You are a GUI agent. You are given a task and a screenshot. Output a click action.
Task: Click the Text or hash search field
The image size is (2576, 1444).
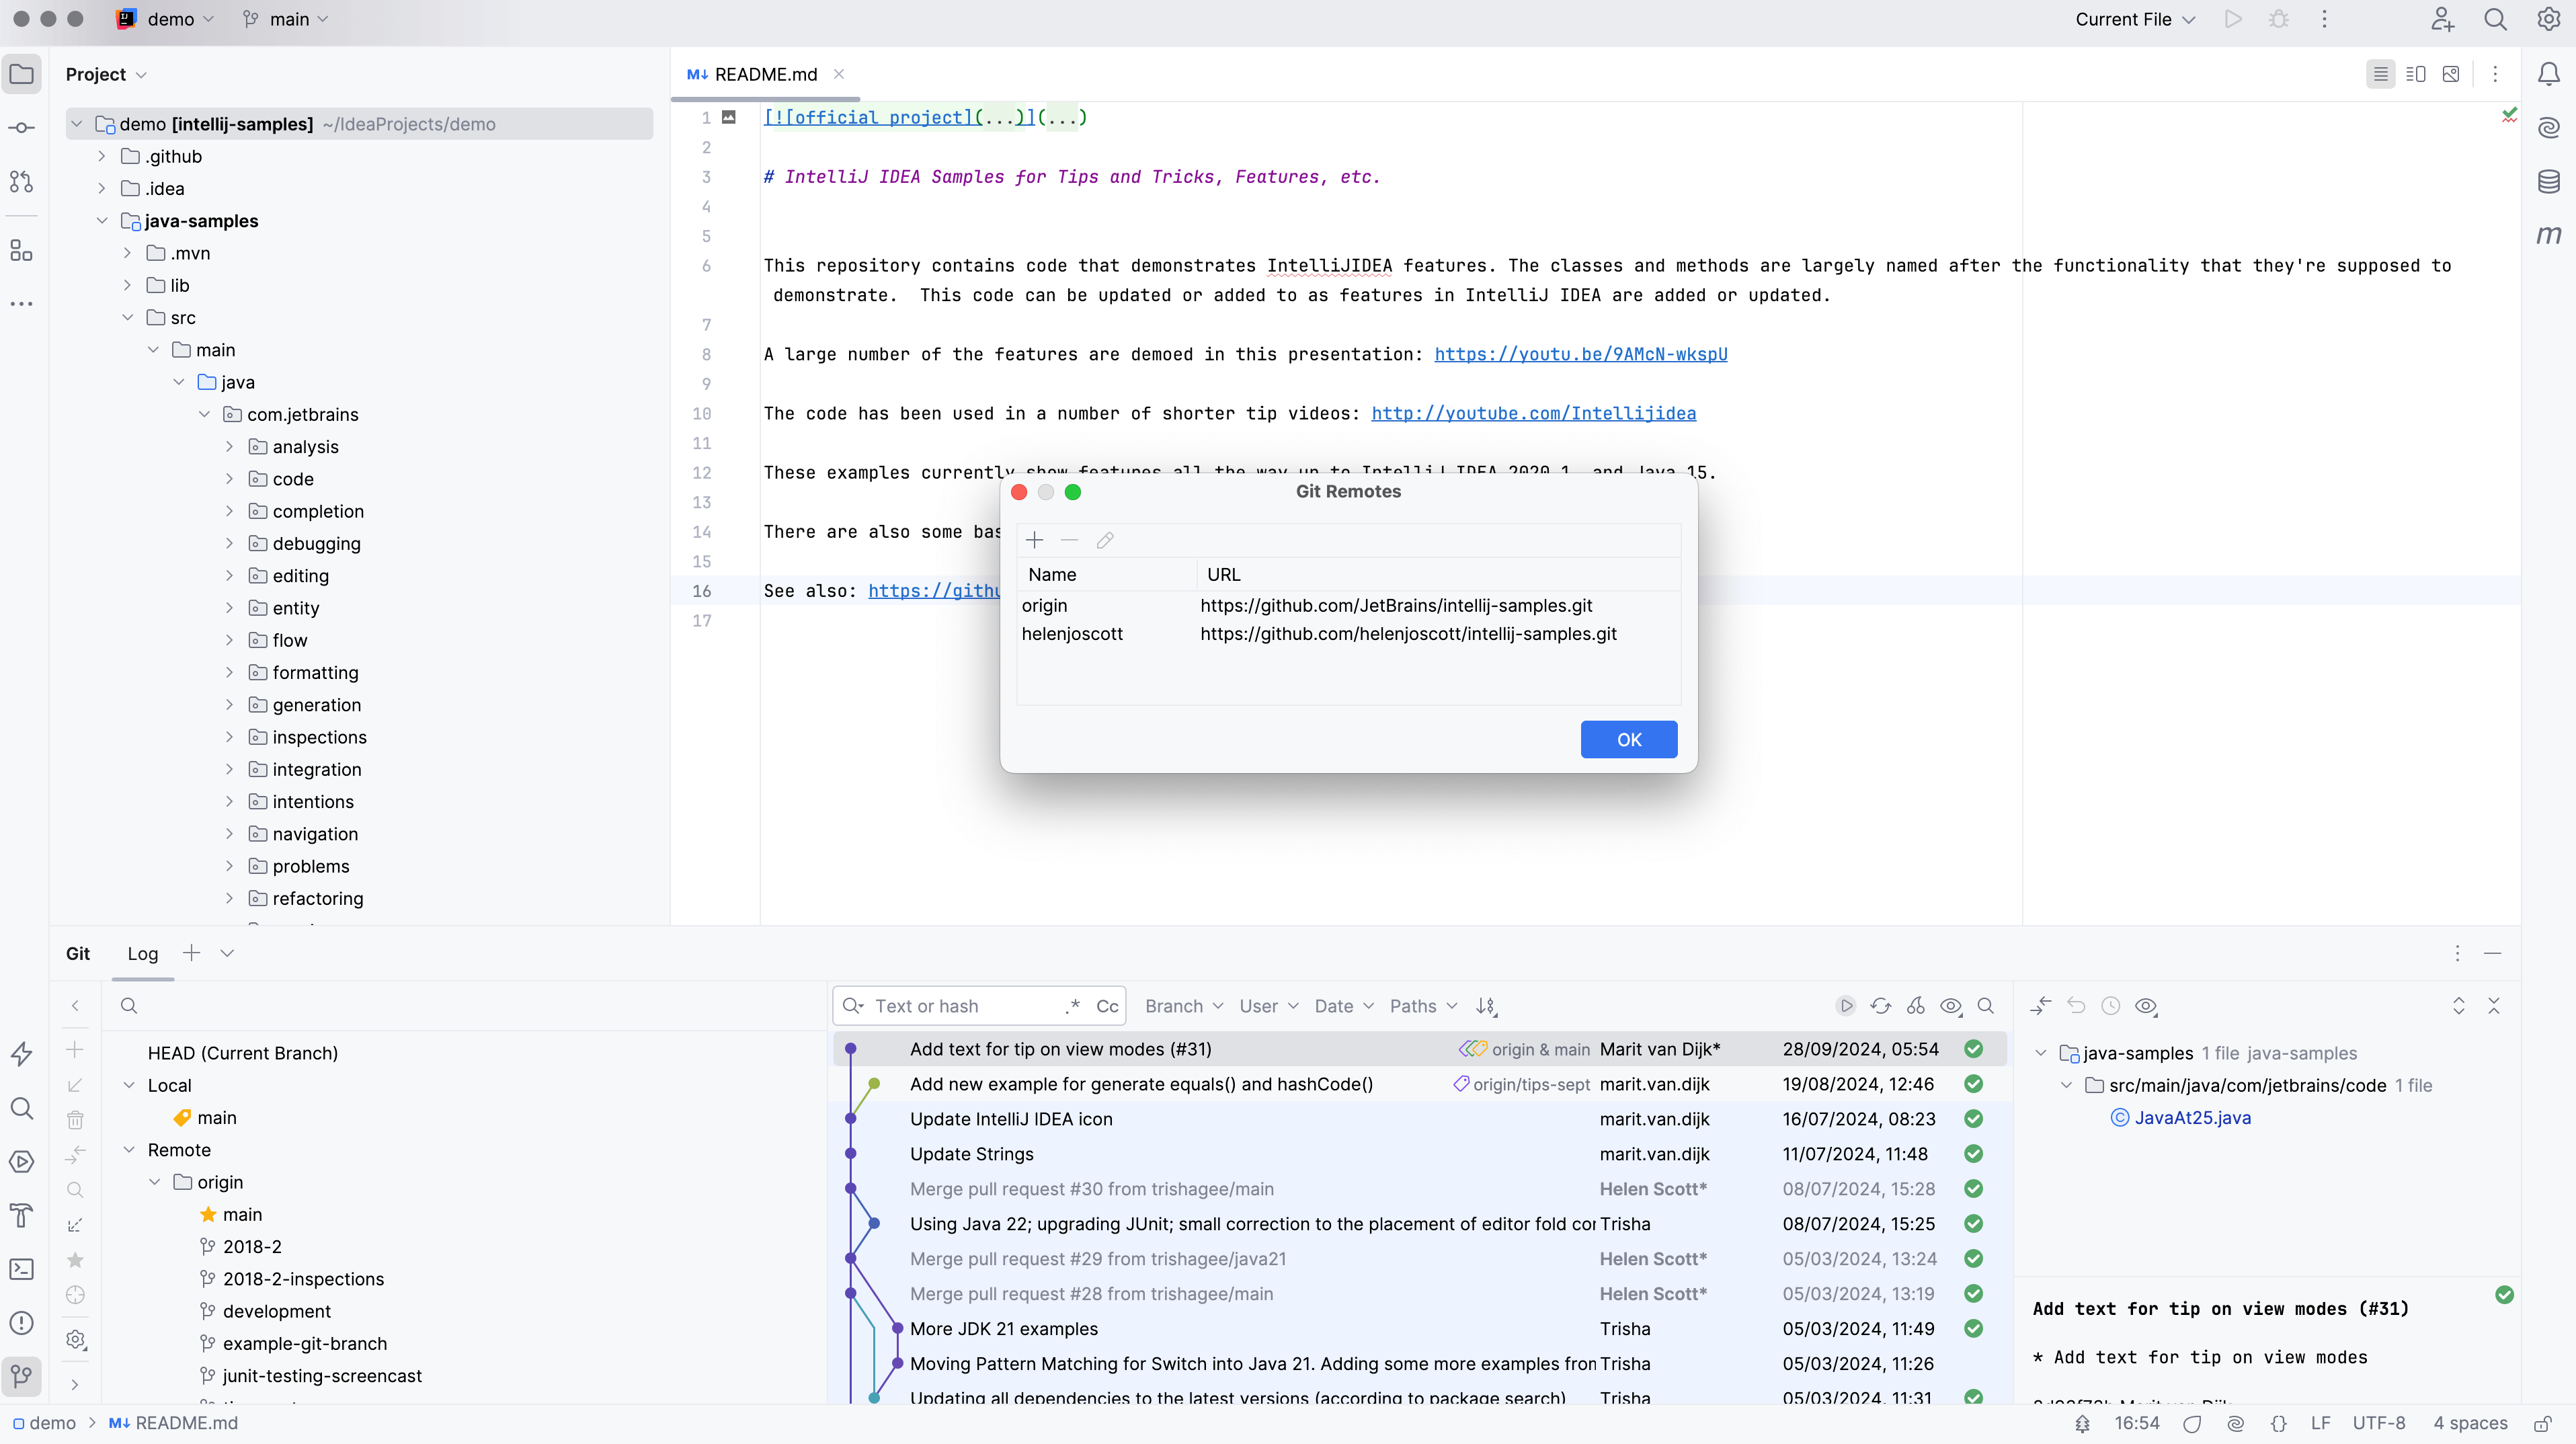(960, 1006)
